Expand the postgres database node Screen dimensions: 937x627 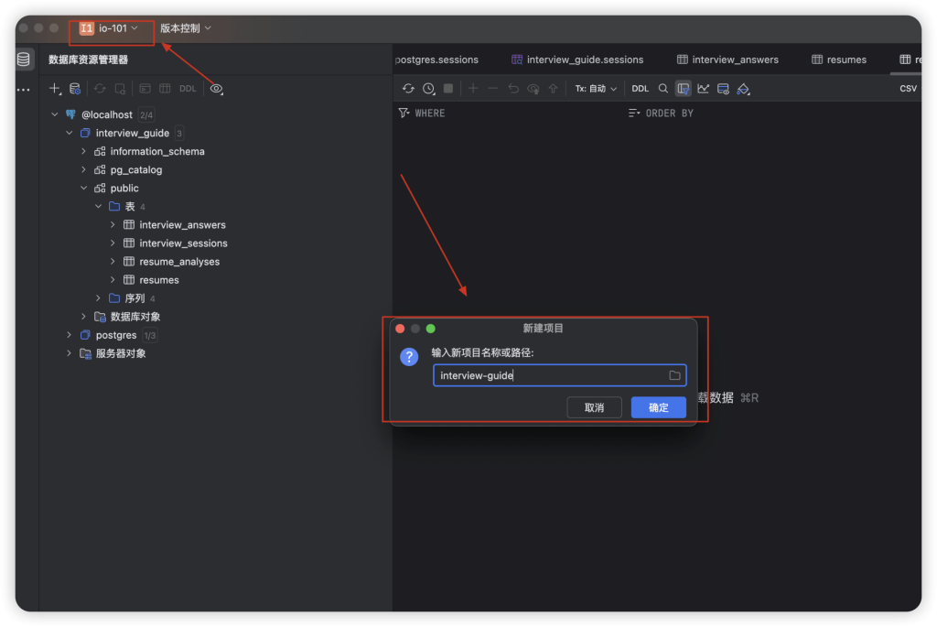click(x=69, y=335)
